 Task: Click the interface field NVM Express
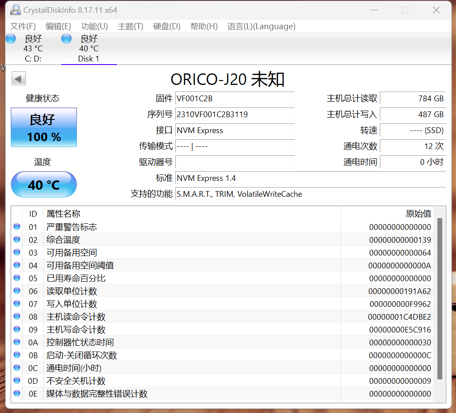235,130
